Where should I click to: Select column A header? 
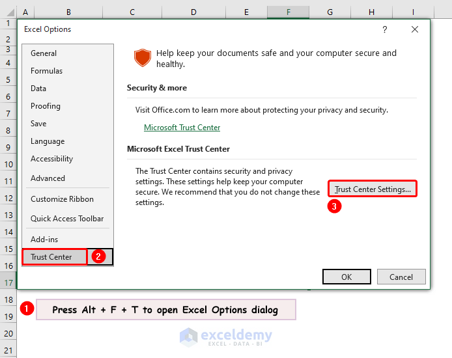click(25, 12)
